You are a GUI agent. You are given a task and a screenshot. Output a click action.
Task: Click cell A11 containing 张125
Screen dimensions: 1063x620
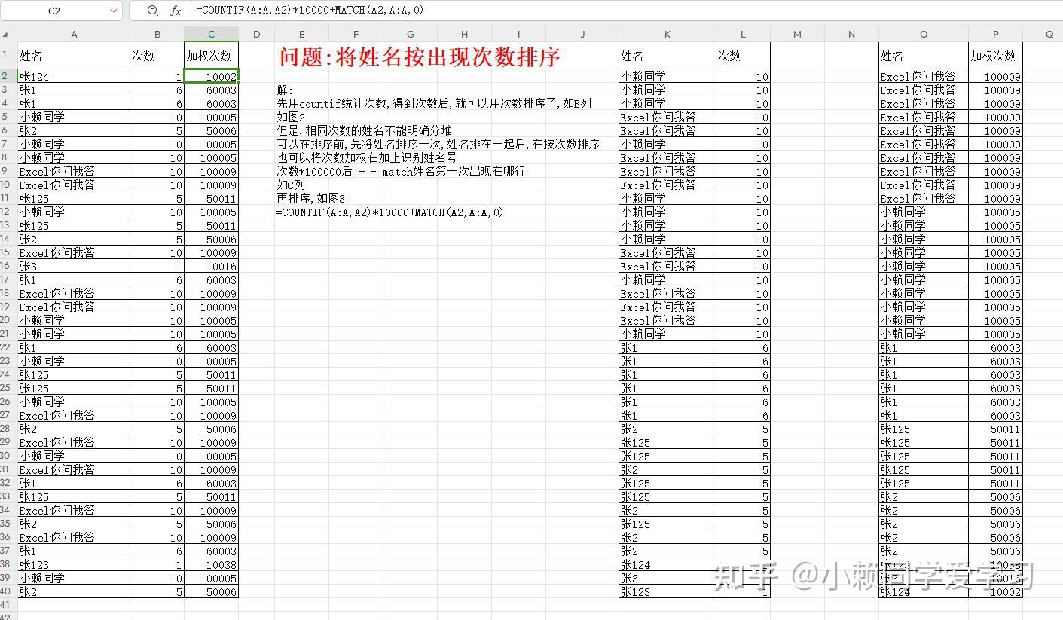[74, 198]
